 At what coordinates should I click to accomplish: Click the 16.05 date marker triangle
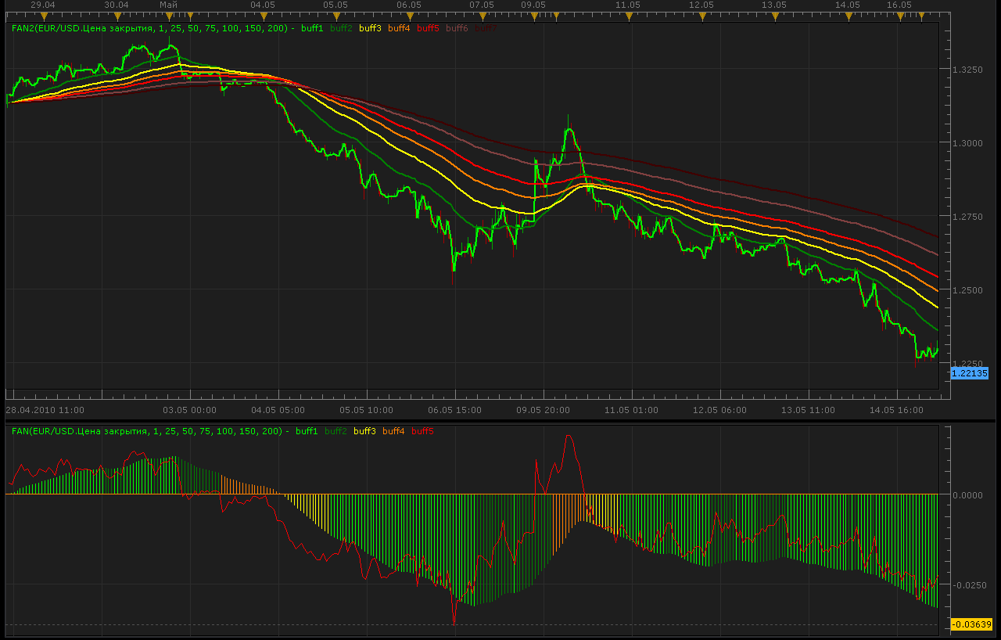[x=899, y=16]
